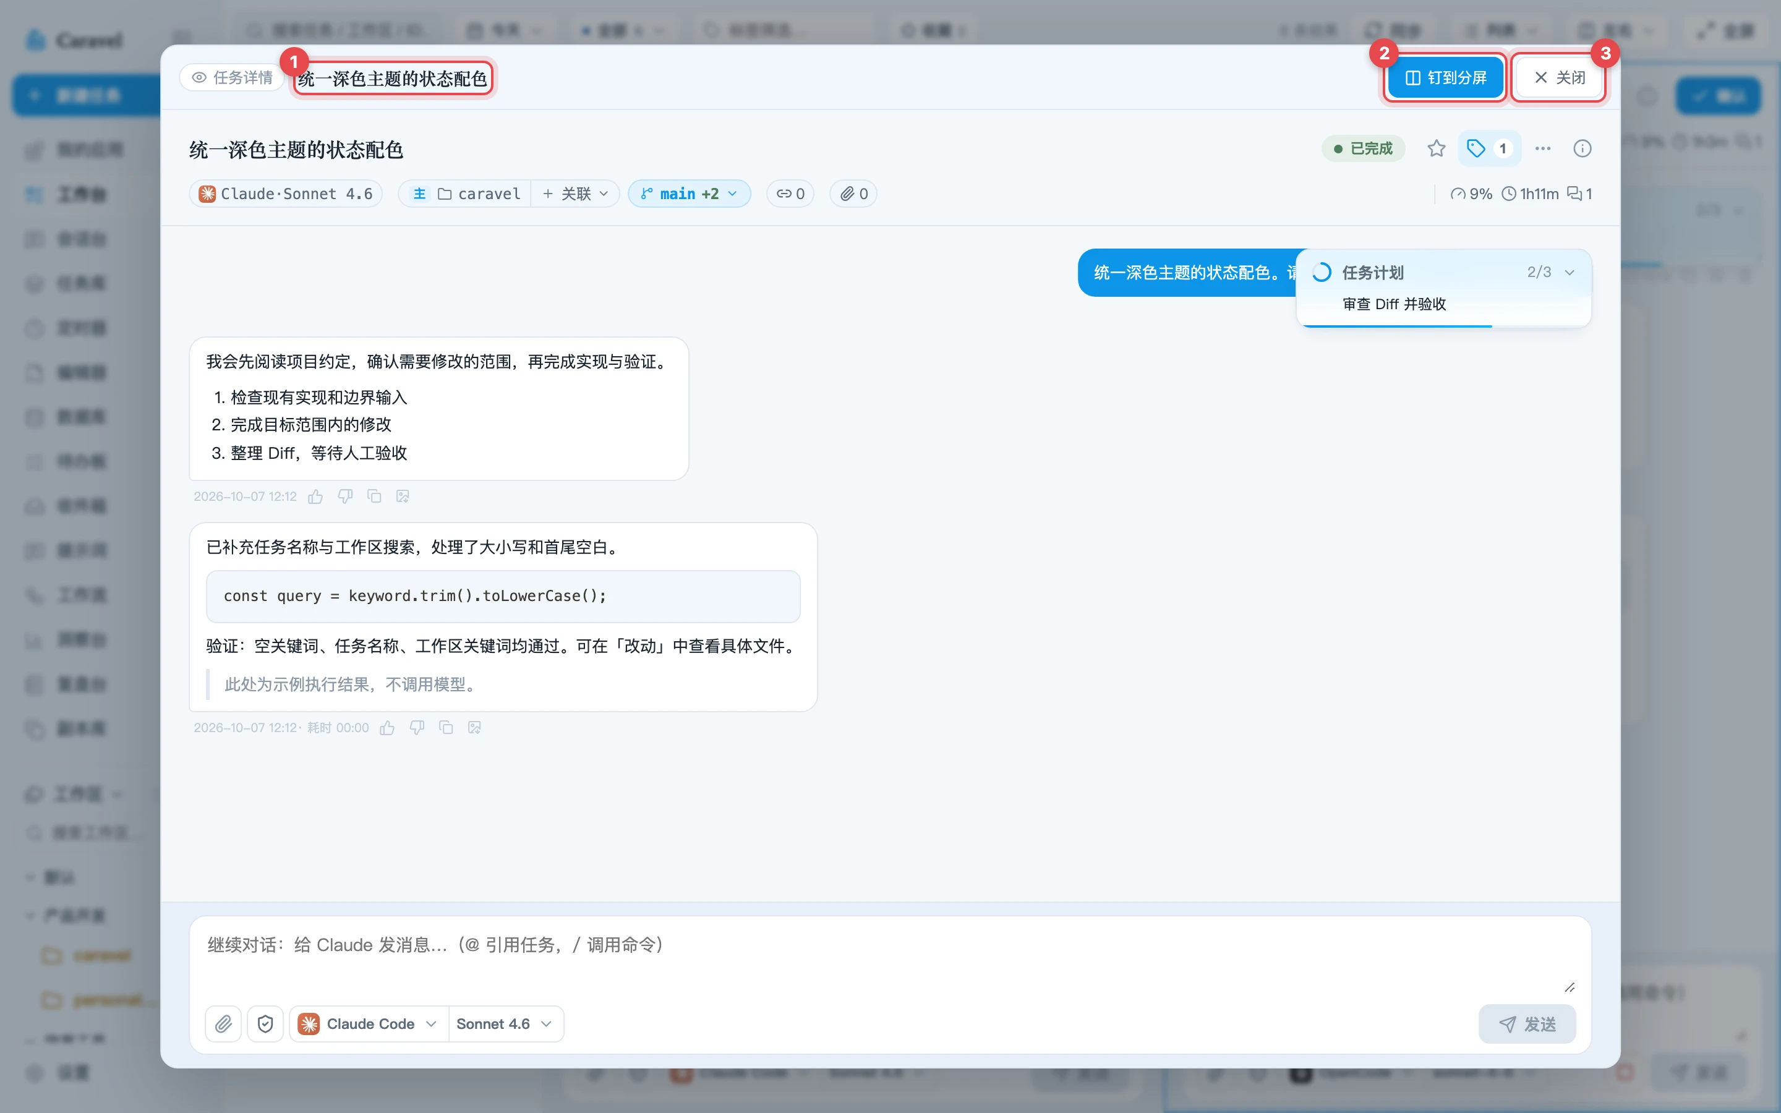The width and height of the screenshot is (1781, 1113).
Task: Click the quoted note 此处为示例执行结果
Action: (x=352, y=684)
